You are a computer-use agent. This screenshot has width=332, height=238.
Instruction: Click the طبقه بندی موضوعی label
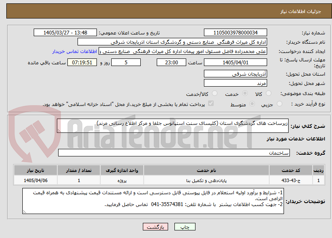coord(303,93)
